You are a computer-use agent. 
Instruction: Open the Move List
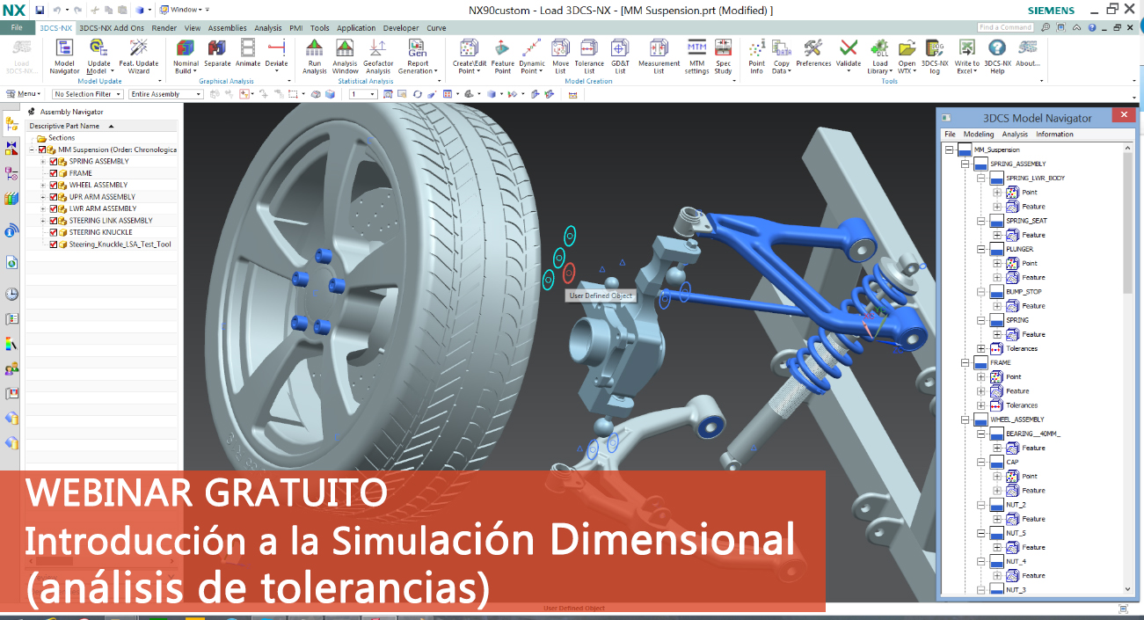point(560,55)
